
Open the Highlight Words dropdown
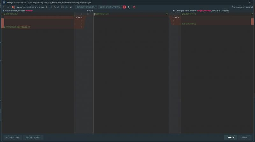(x=110, y=7)
